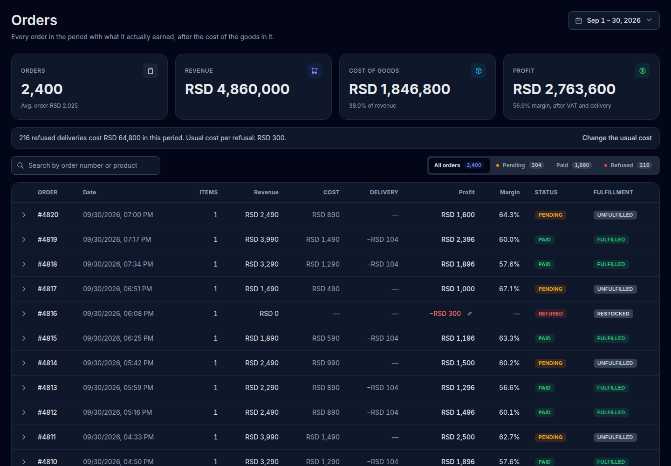This screenshot has width=671, height=466.
Task: Show only Paid orders tab
Action: point(574,165)
